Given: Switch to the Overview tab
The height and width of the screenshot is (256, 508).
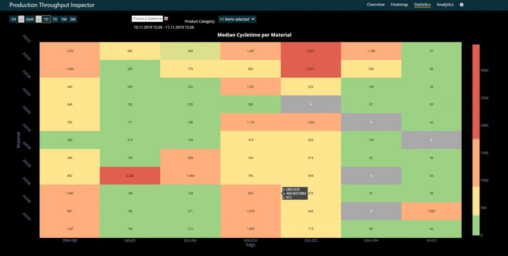Looking at the screenshot, I should pyautogui.click(x=375, y=4).
